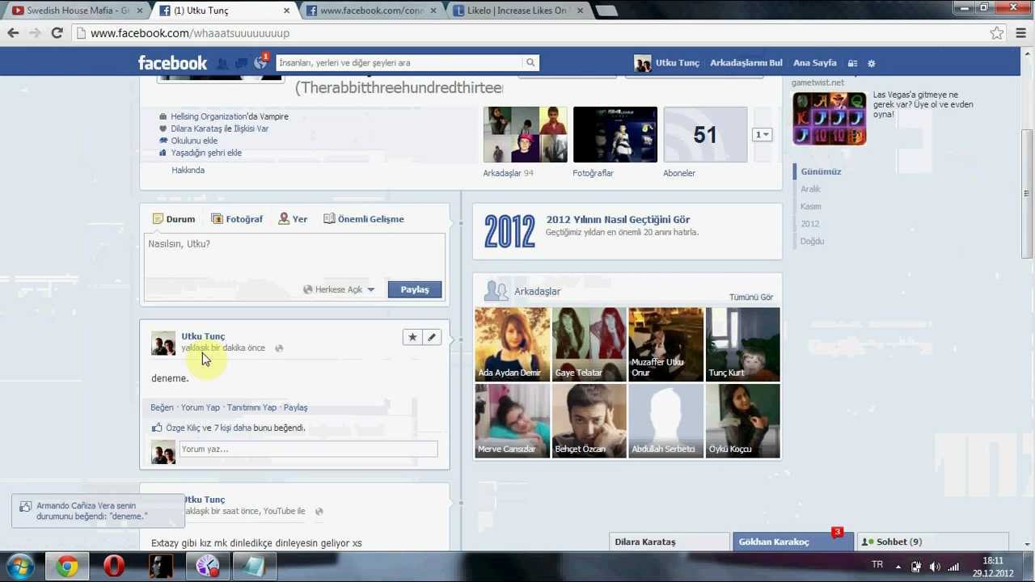Open the Gökhan Karakoç chat tab
This screenshot has width=1035, height=582.
792,542
